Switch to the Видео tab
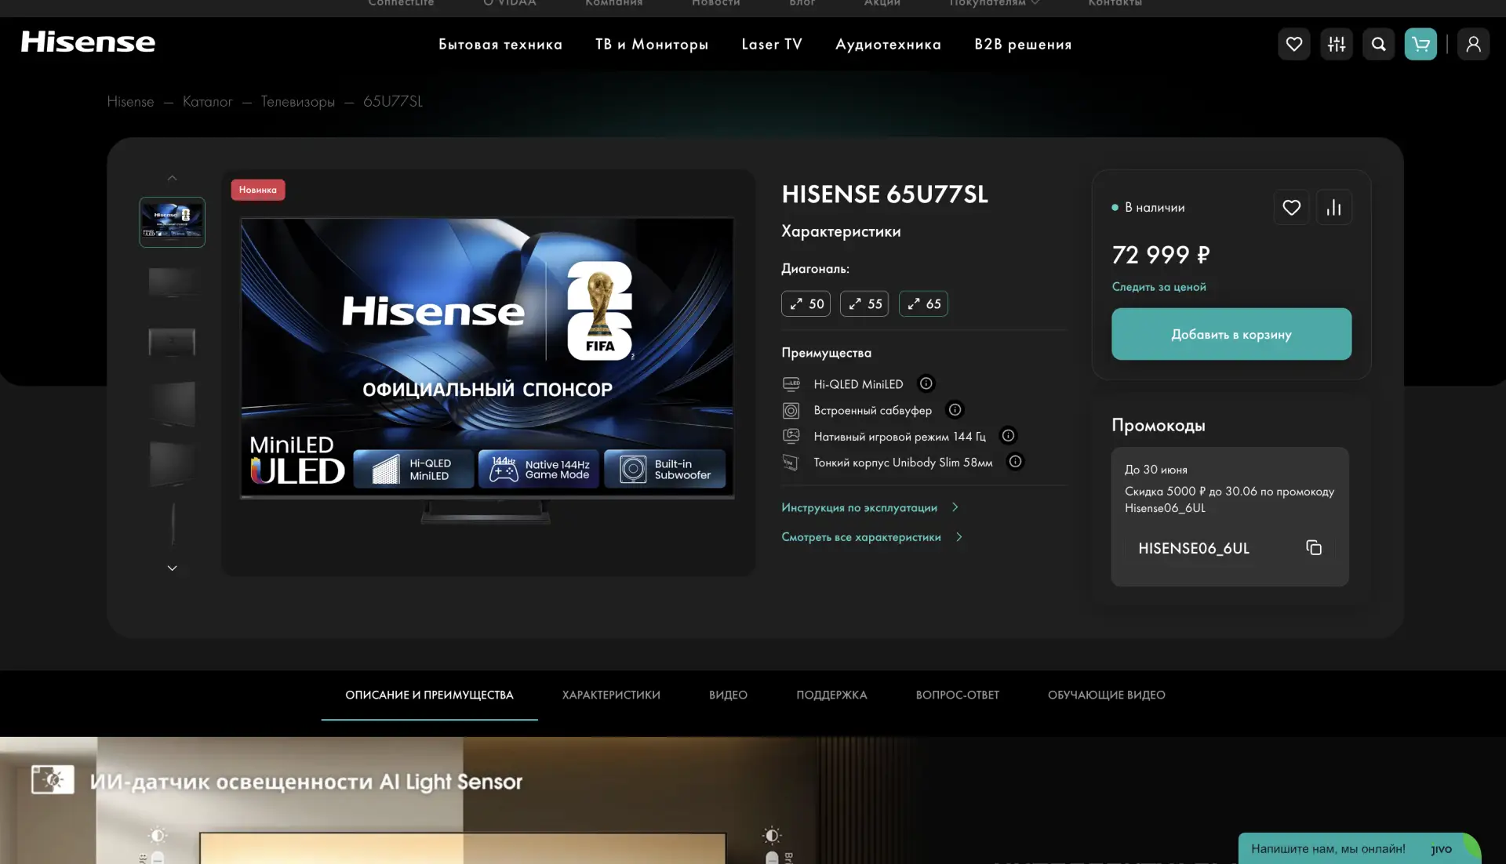This screenshot has height=864, width=1506. (x=728, y=695)
